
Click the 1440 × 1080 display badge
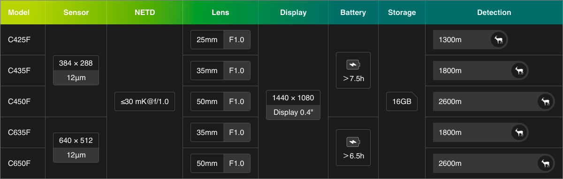[x=293, y=105]
